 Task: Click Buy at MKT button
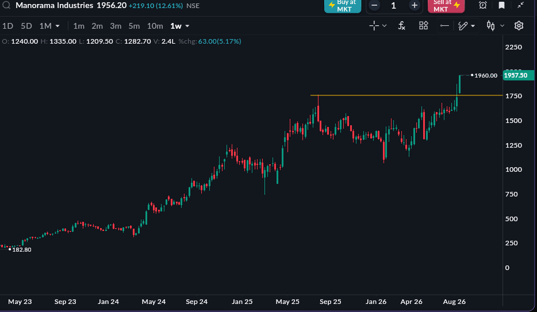[x=343, y=6]
